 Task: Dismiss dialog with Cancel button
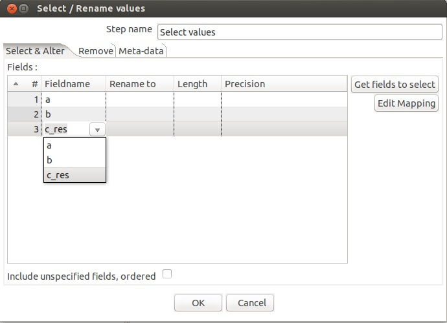point(250,303)
